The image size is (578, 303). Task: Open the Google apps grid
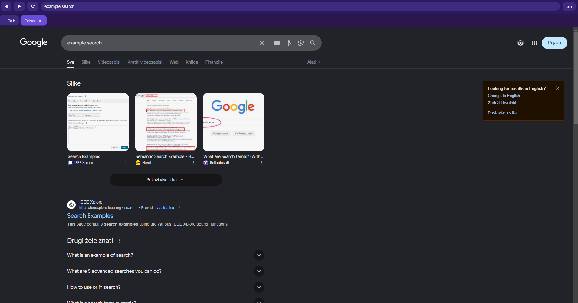tap(534, 43)
